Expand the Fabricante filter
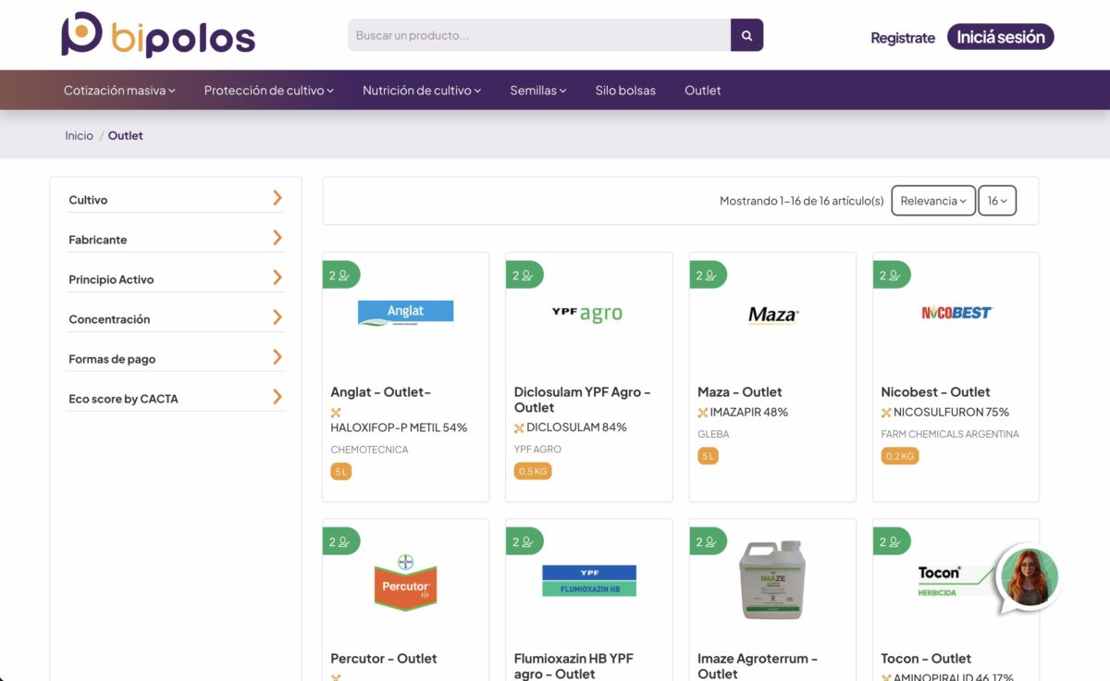The image size is (1110, 681). [x=175, y=239]
